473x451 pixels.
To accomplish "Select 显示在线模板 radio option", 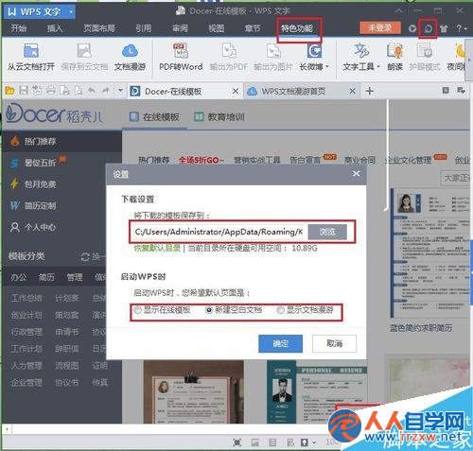I will tap(137, 310).
